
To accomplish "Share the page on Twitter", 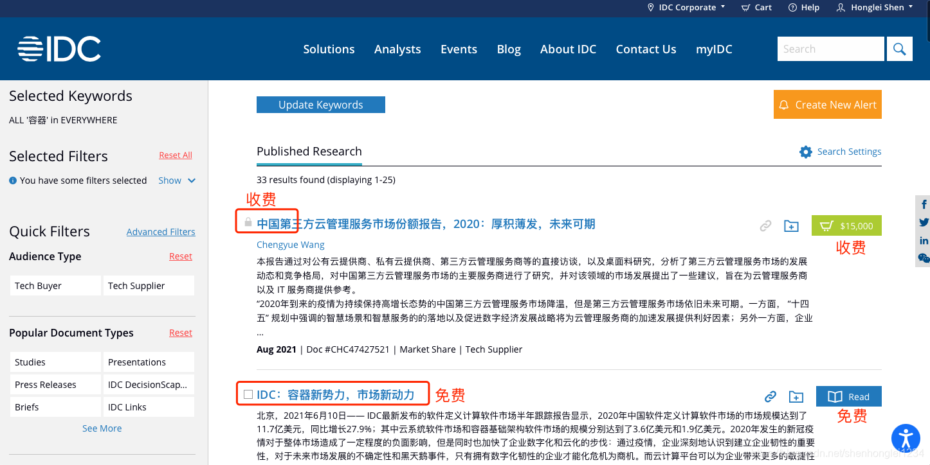I will tap(924, 222).
